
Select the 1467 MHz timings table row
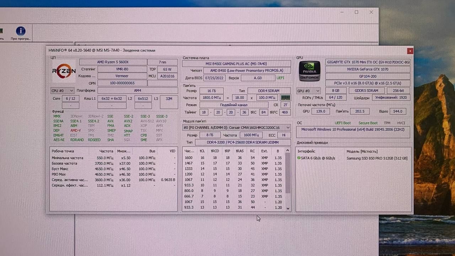234,163
